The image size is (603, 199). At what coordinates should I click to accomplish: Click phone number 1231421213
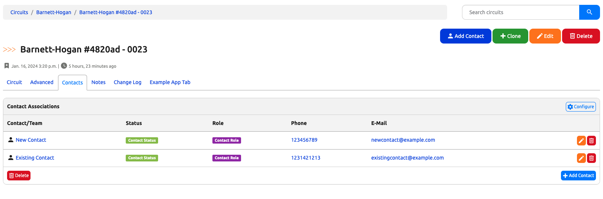306,158
